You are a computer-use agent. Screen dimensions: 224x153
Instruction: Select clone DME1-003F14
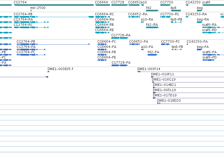pos(181,72)
